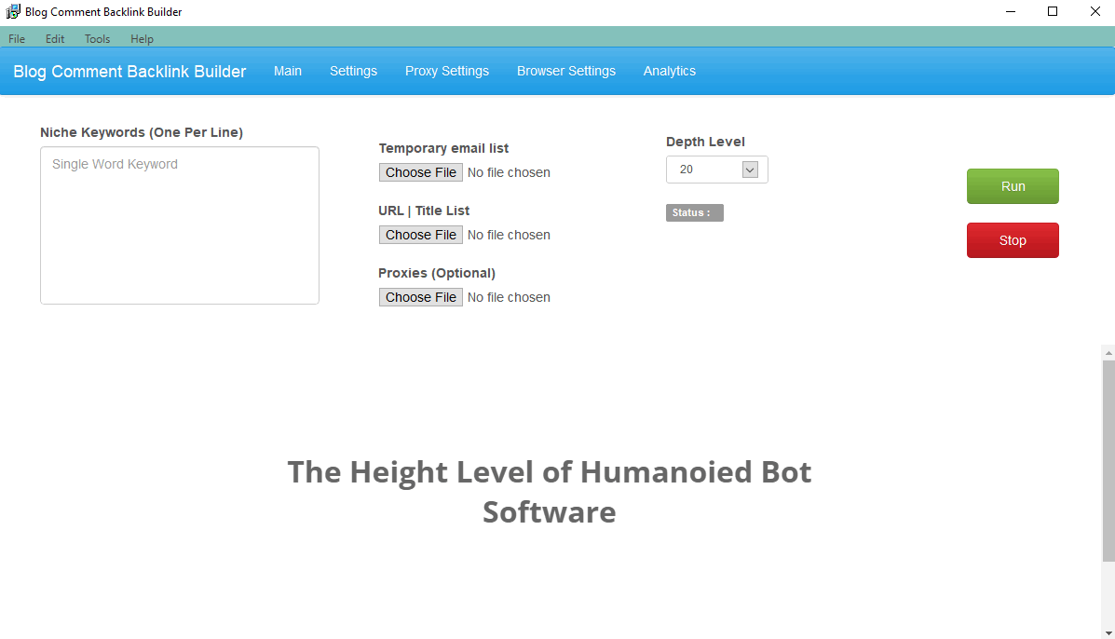Click Choose File for Temporary email list
The width and height of the screenshot is (1115, 639).
420,171
